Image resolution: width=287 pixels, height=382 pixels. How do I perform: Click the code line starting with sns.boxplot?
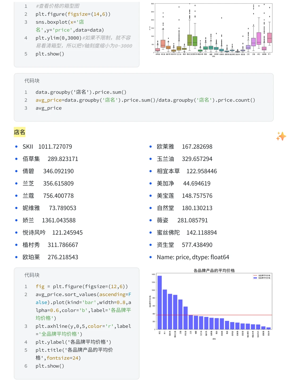(70, 26)
